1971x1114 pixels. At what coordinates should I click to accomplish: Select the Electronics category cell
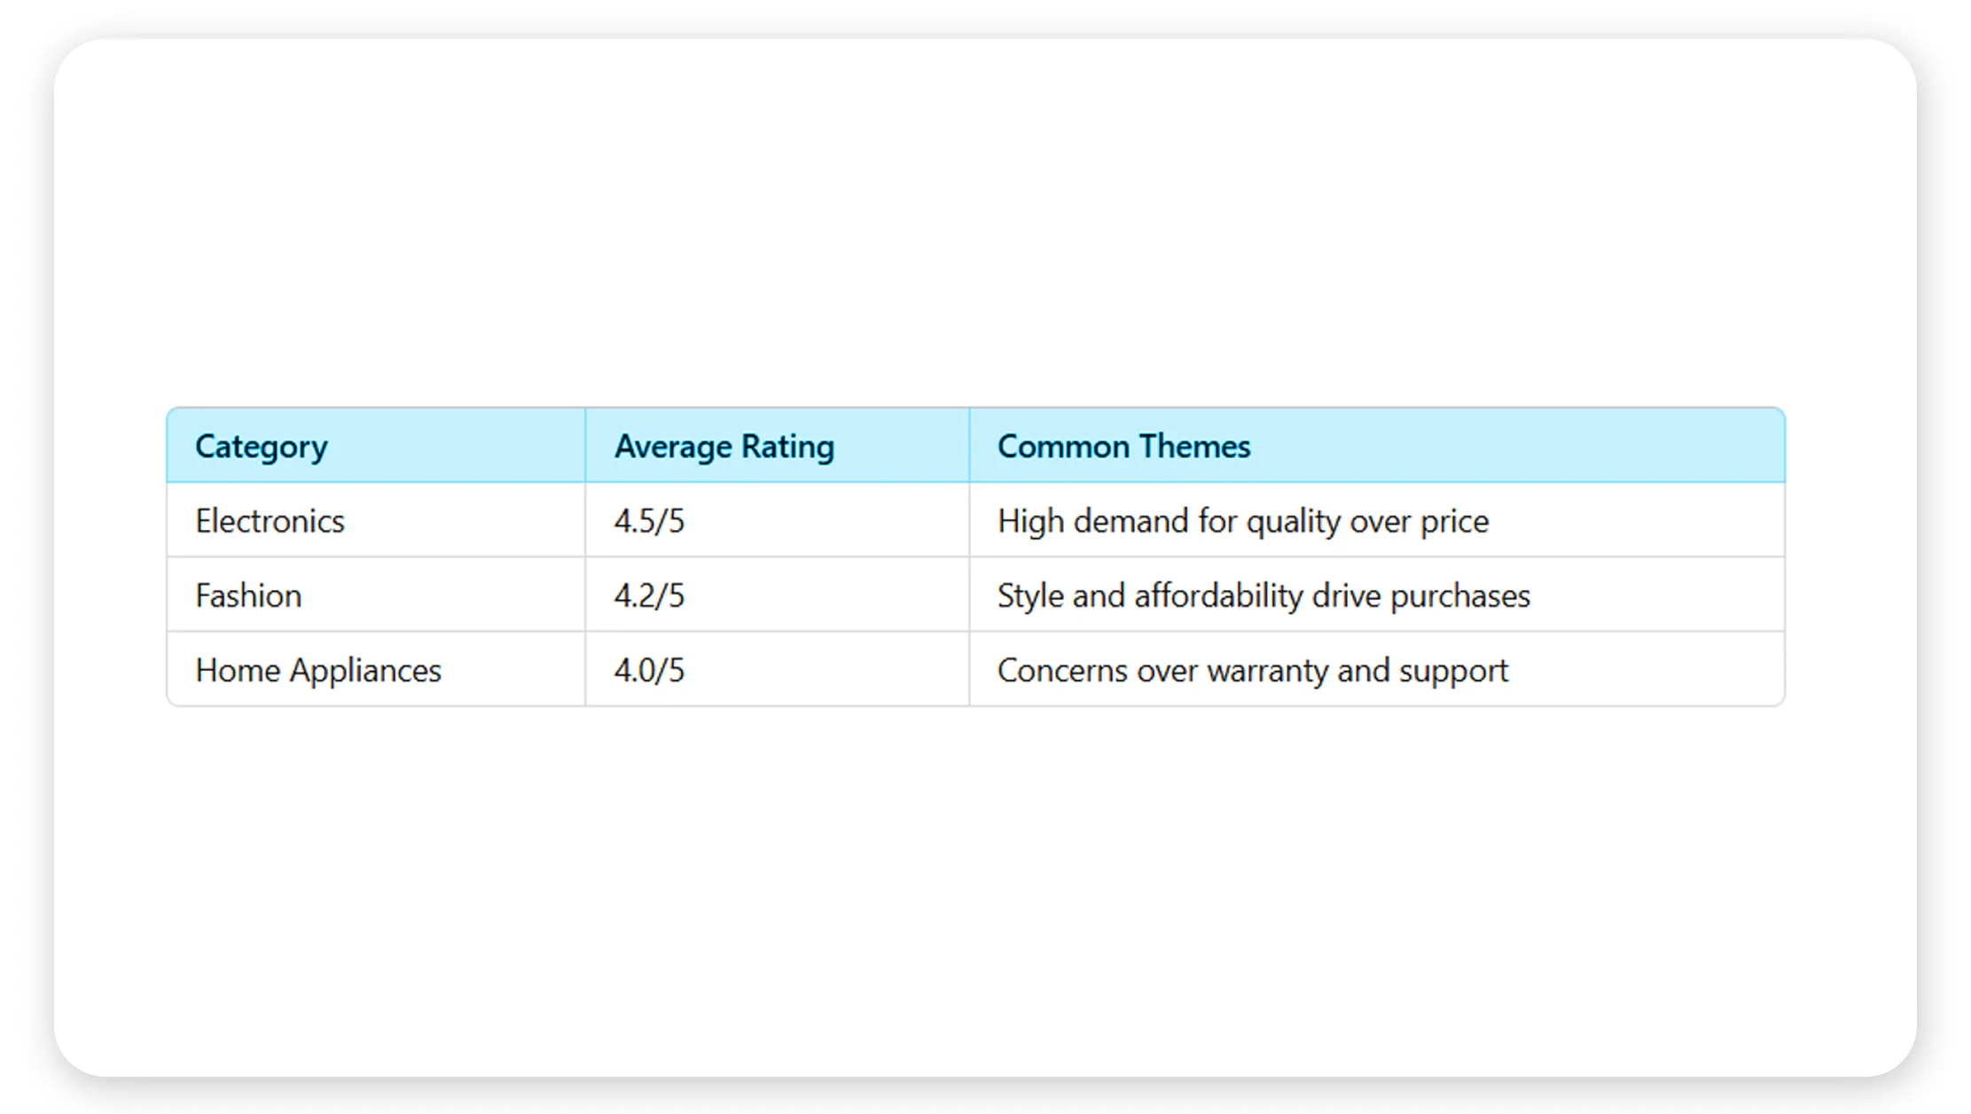376,520
